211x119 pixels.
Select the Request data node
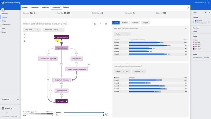tap(77, 59)
